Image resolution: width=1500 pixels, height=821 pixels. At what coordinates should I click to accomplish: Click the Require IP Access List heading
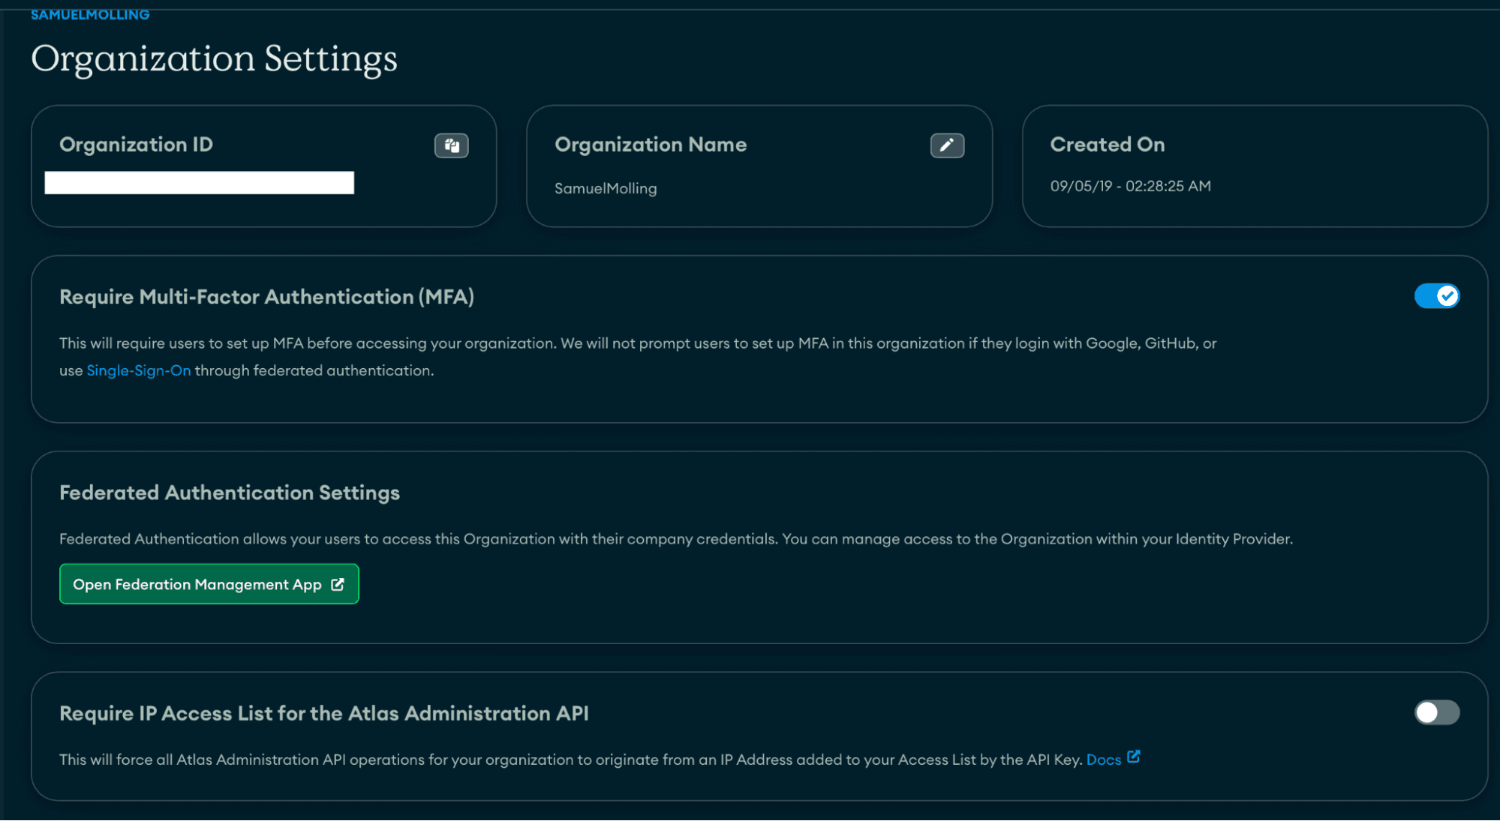pyautogui.click(x=324, y=713)
